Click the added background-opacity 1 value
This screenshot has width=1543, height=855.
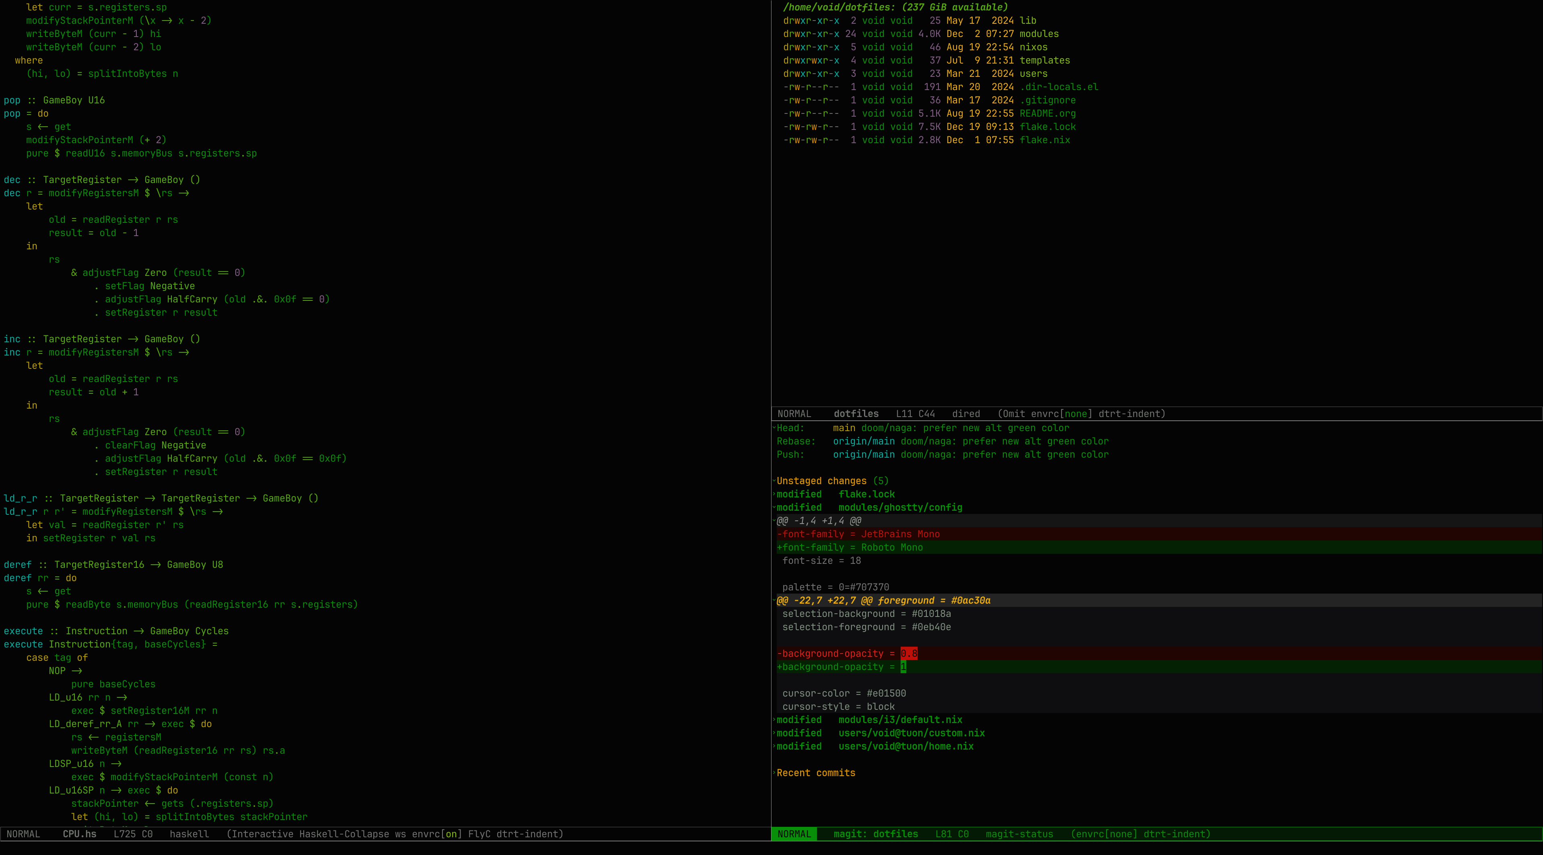coord(903,667)
